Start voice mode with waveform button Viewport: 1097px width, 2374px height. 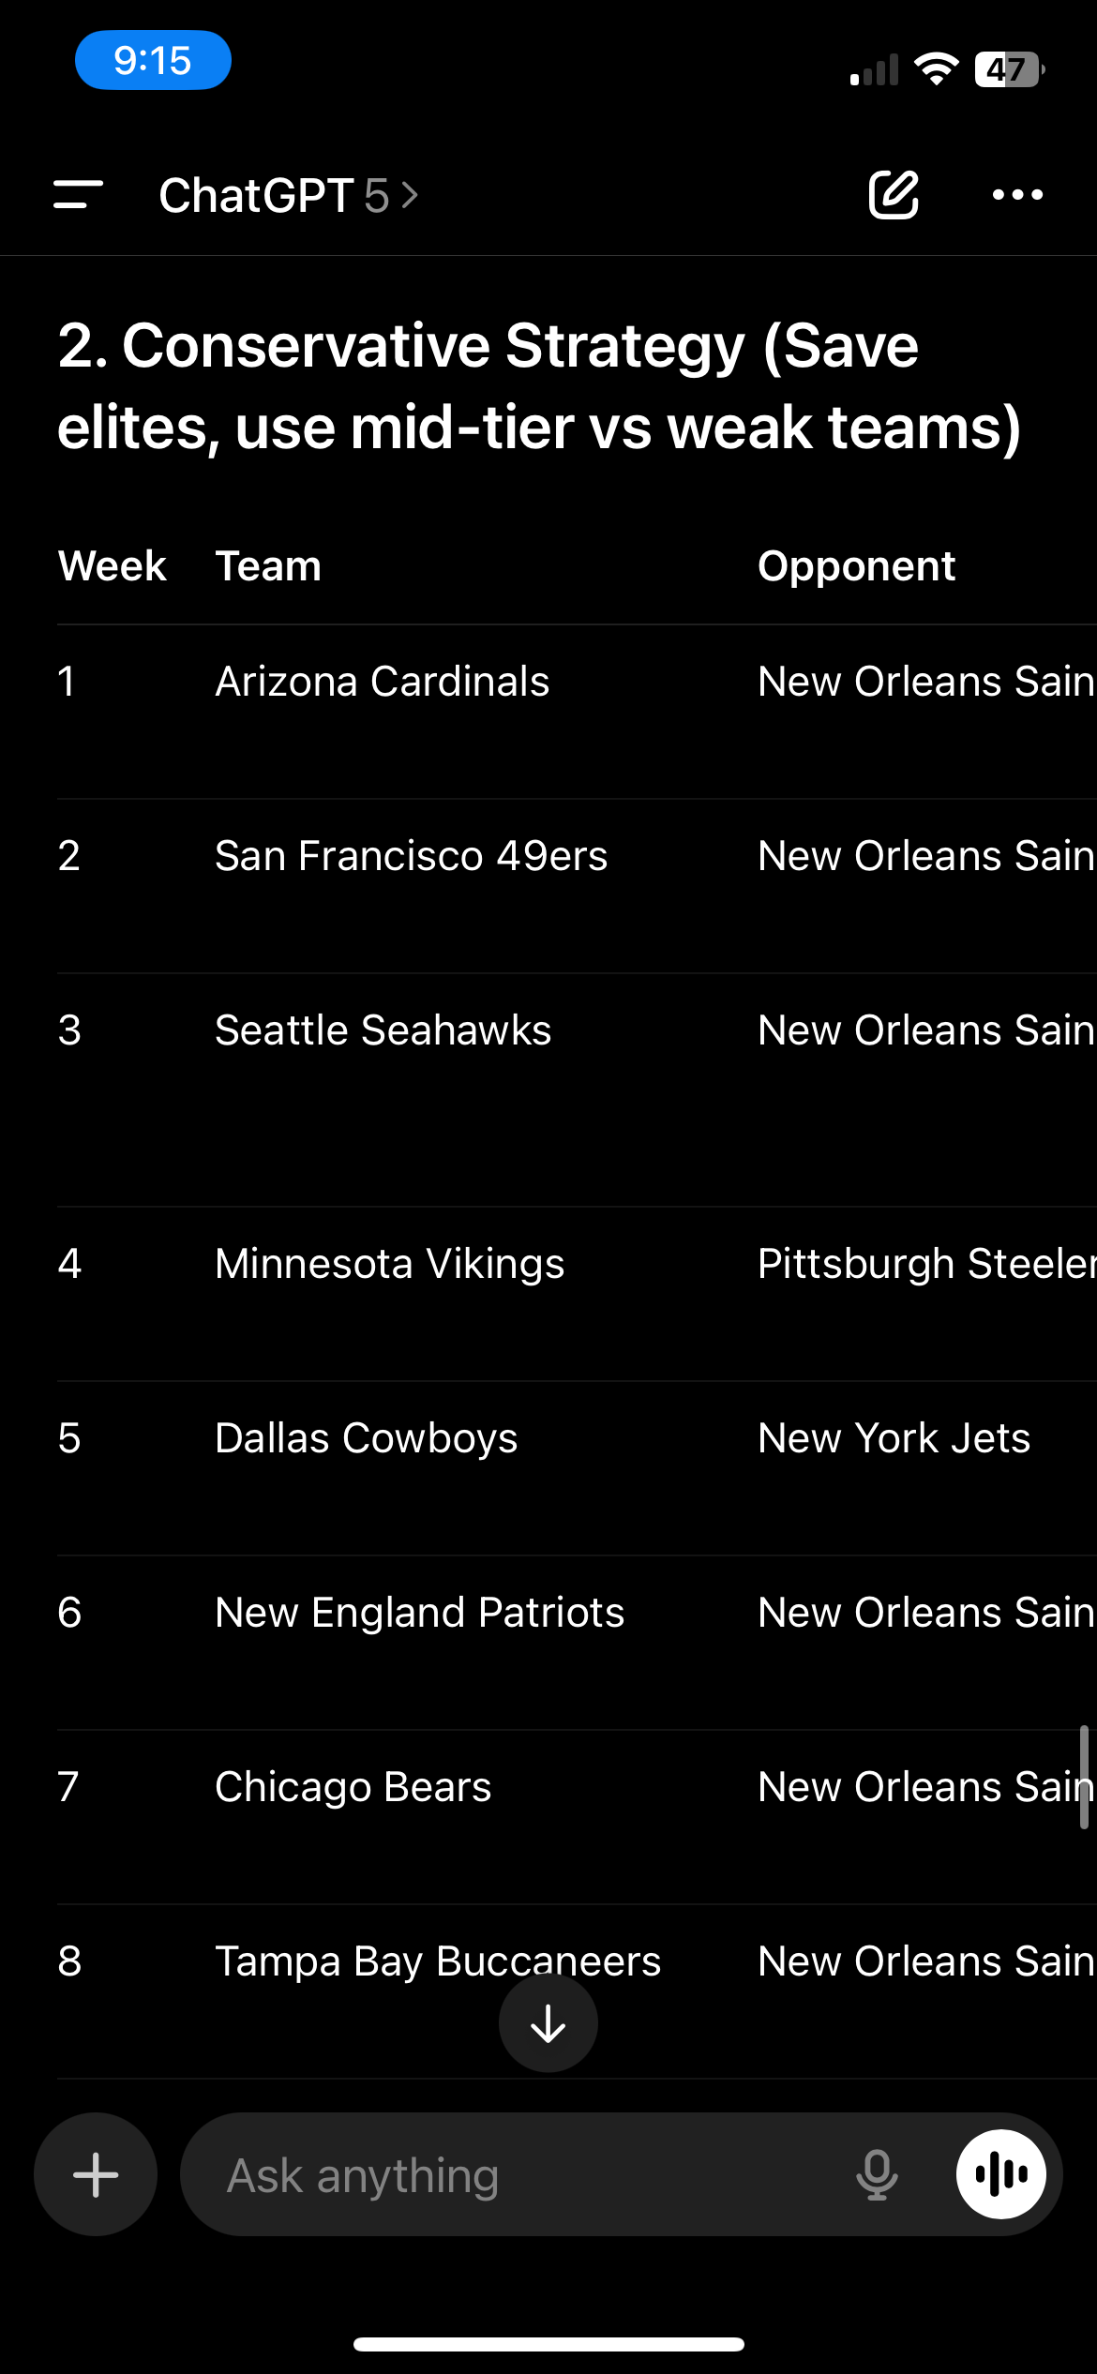point(1001,2174)
